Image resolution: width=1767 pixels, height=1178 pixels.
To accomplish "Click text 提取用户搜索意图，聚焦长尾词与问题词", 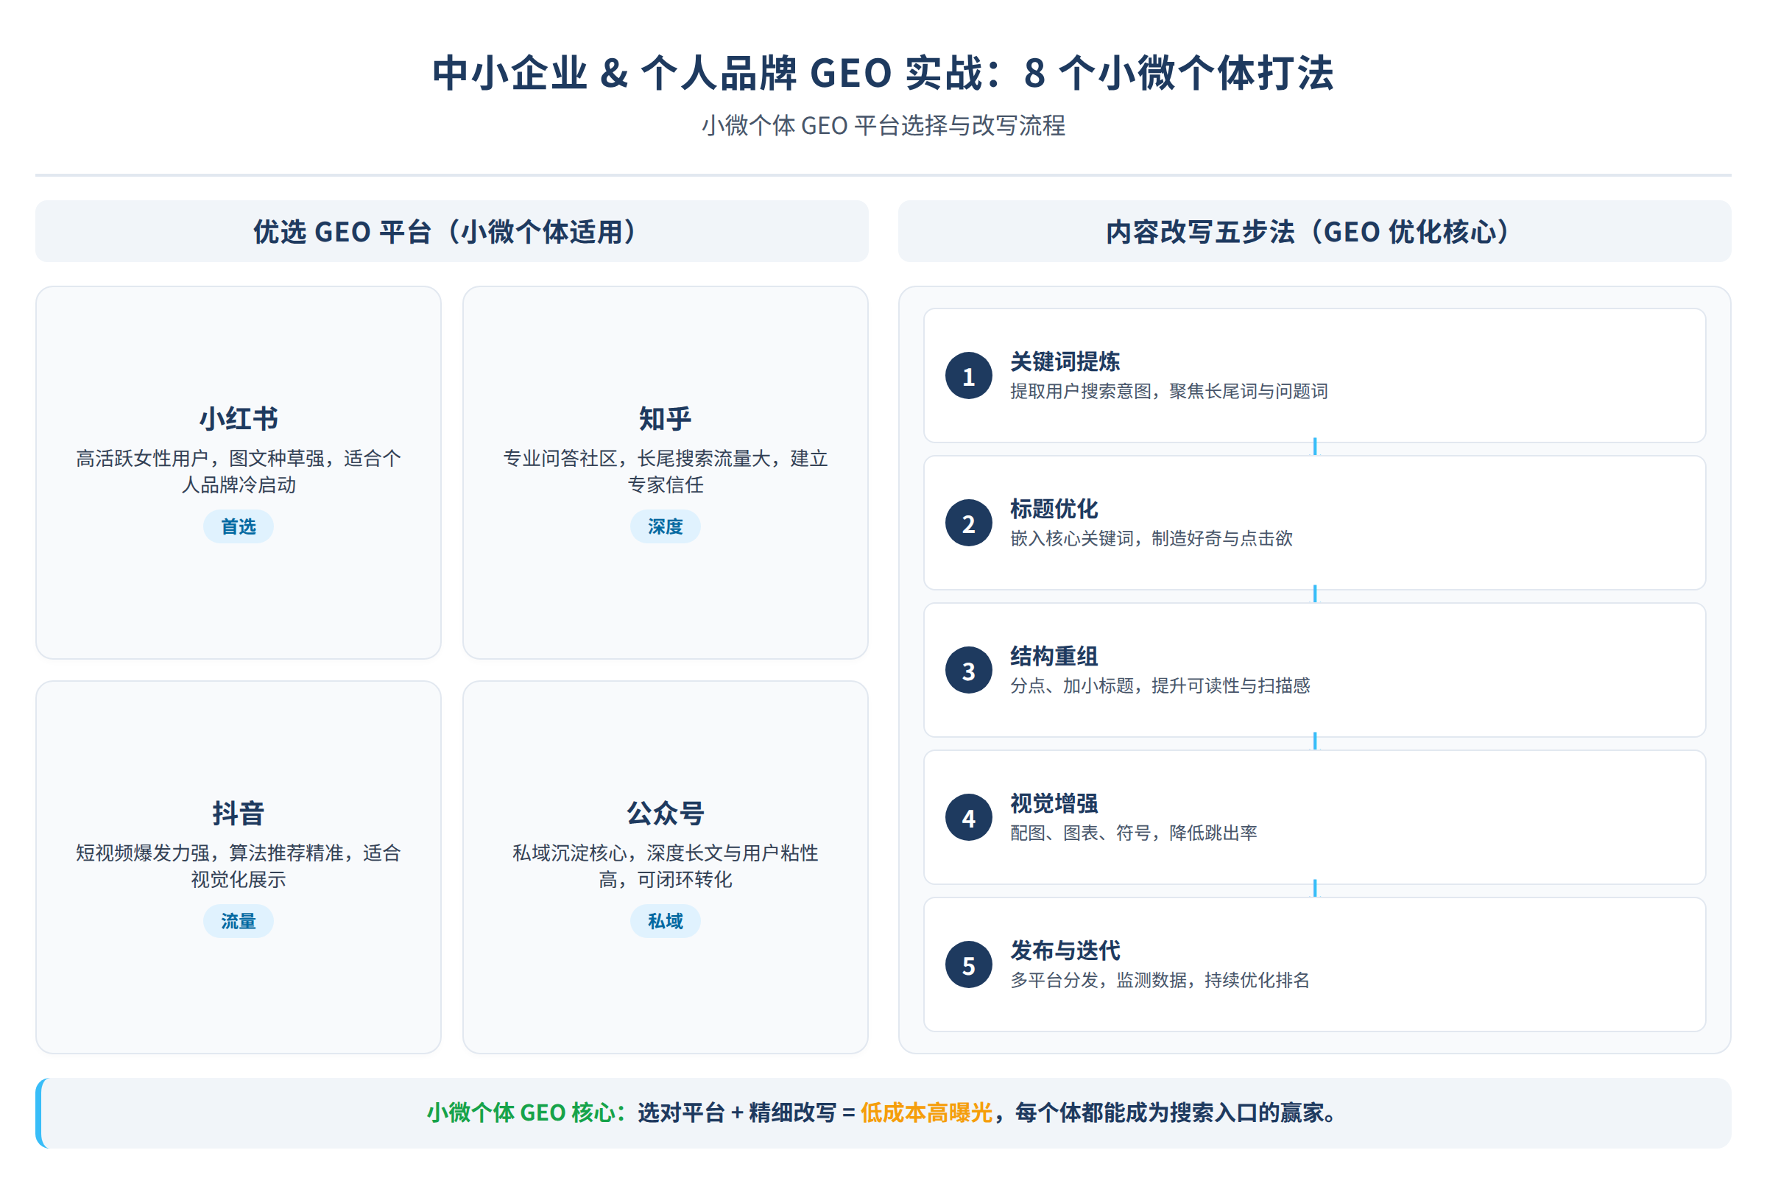I will (x=1168, y=392).
